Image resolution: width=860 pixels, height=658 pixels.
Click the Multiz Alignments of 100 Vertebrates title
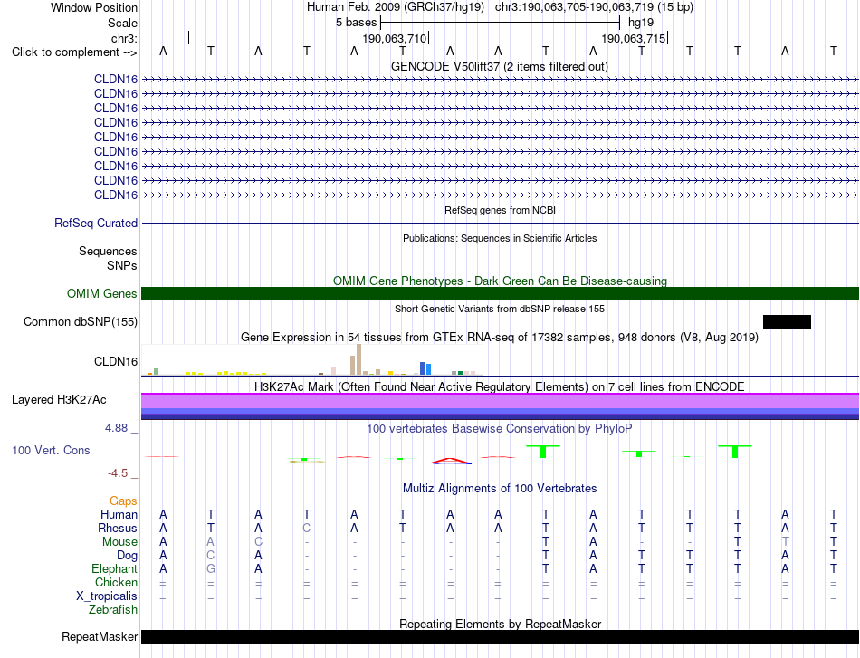[x=500, y=489]
